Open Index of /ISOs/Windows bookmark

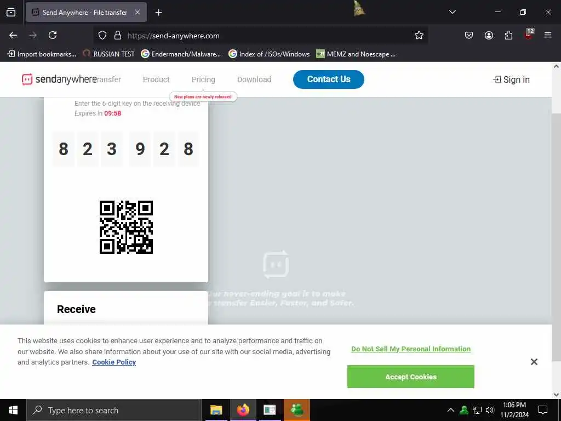[x=269, y=54]
